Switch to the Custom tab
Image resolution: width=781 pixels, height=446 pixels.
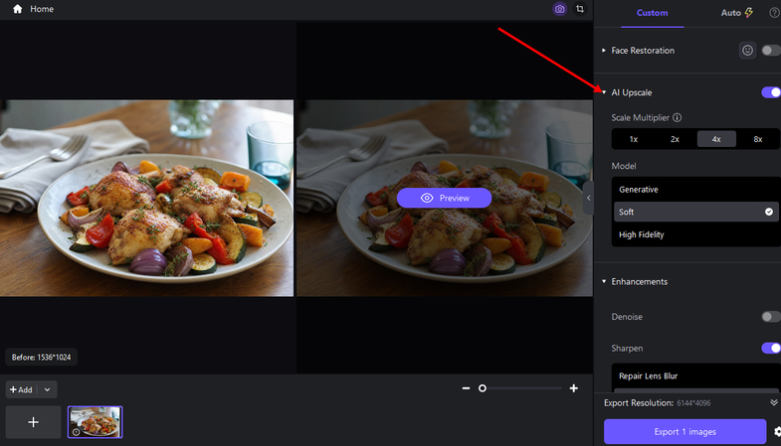(652, 13)
